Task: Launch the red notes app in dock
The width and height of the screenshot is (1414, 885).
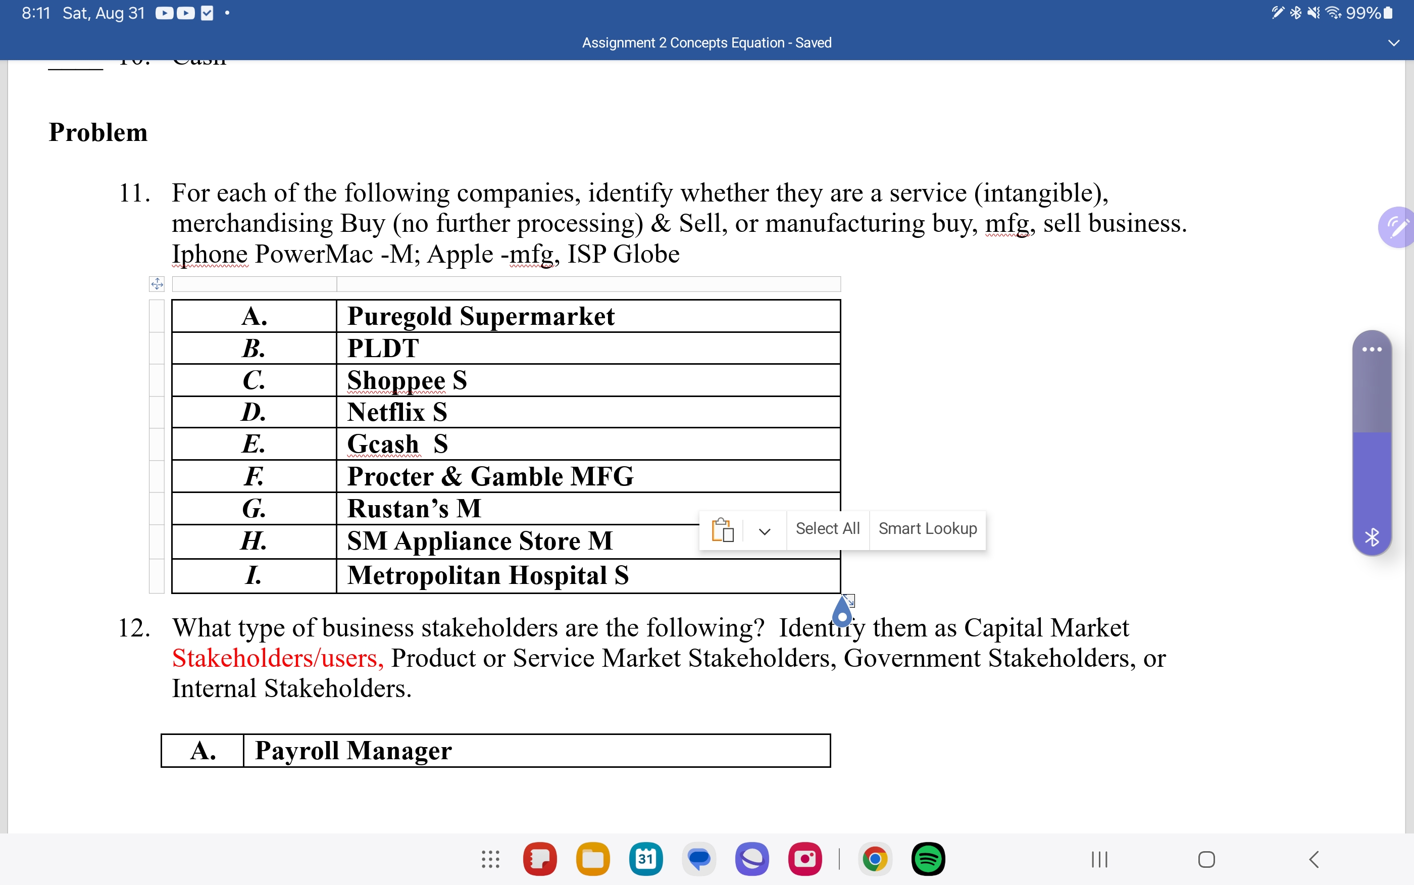Action: (x=539, y=859)
